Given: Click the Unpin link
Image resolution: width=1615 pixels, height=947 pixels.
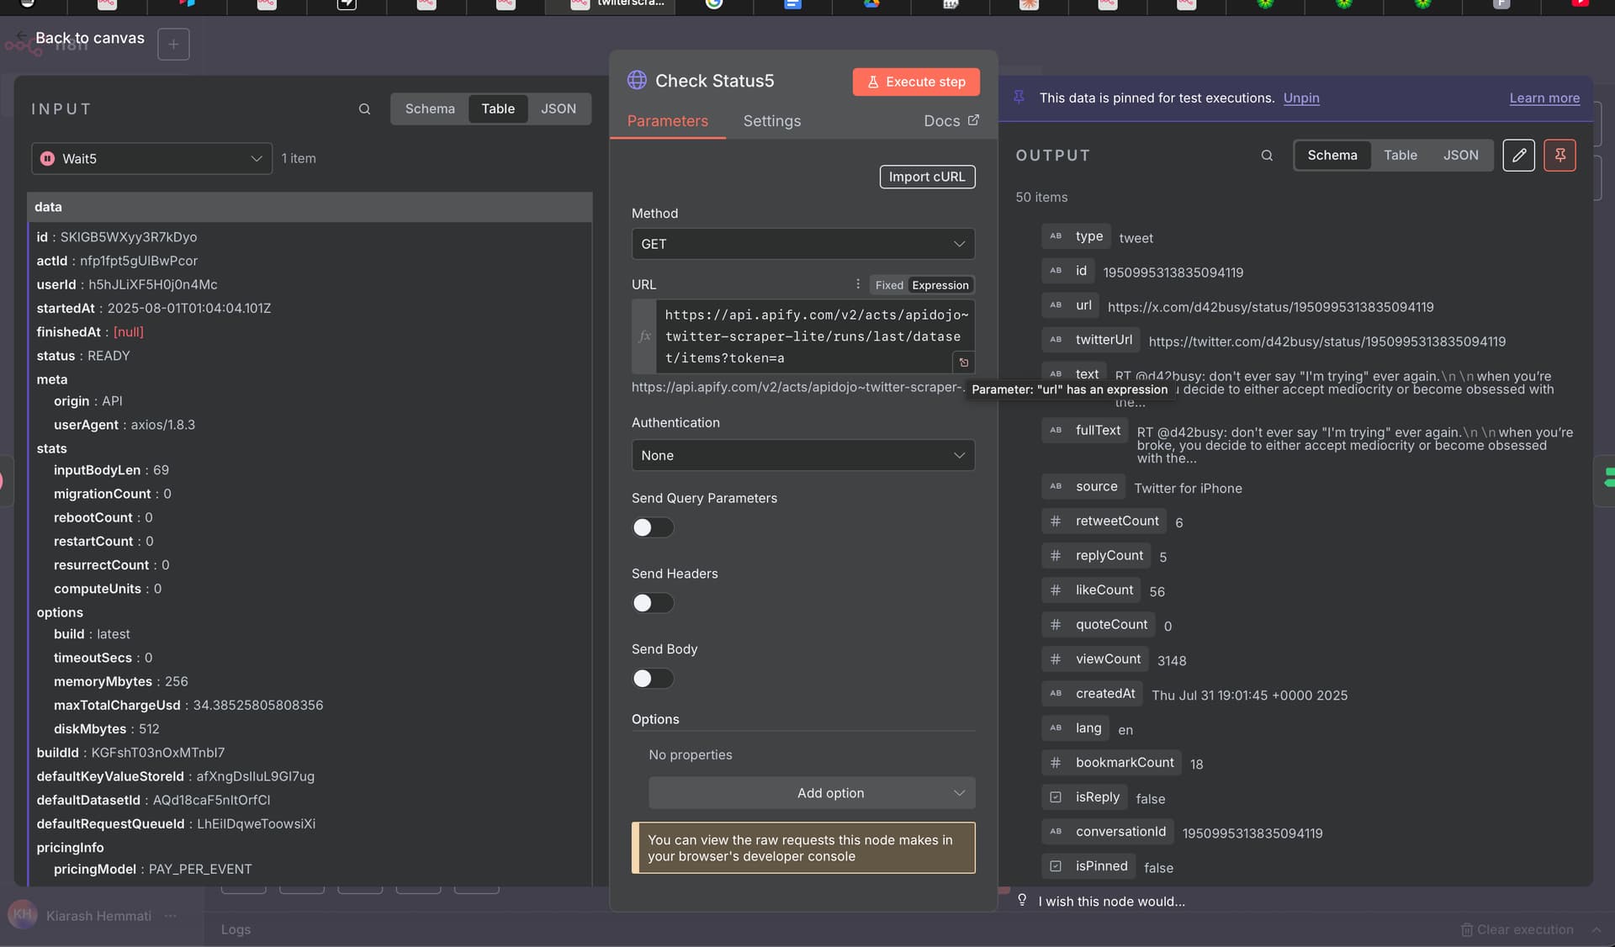Looking at the screenshot, I should click(1301, 98).
